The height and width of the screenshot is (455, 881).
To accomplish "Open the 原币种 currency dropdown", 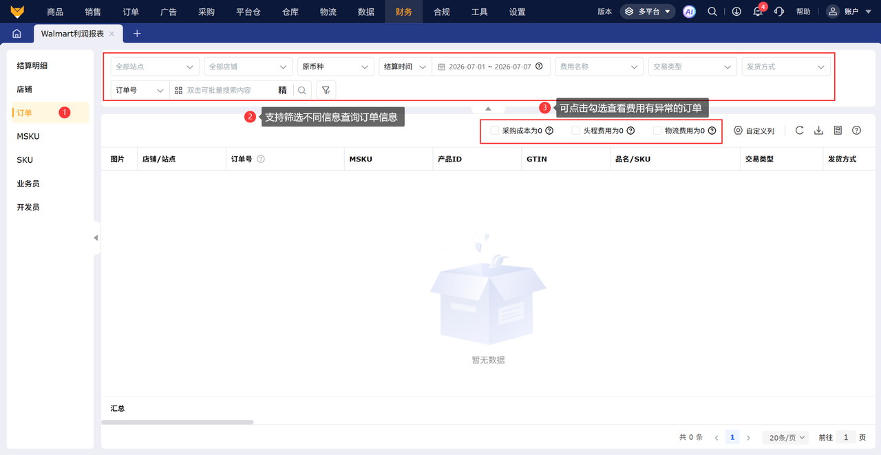I will coord(336,67).
